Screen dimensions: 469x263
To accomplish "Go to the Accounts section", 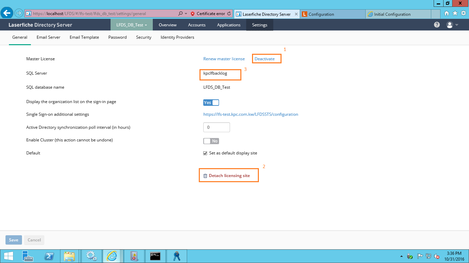I will (197, 25).
